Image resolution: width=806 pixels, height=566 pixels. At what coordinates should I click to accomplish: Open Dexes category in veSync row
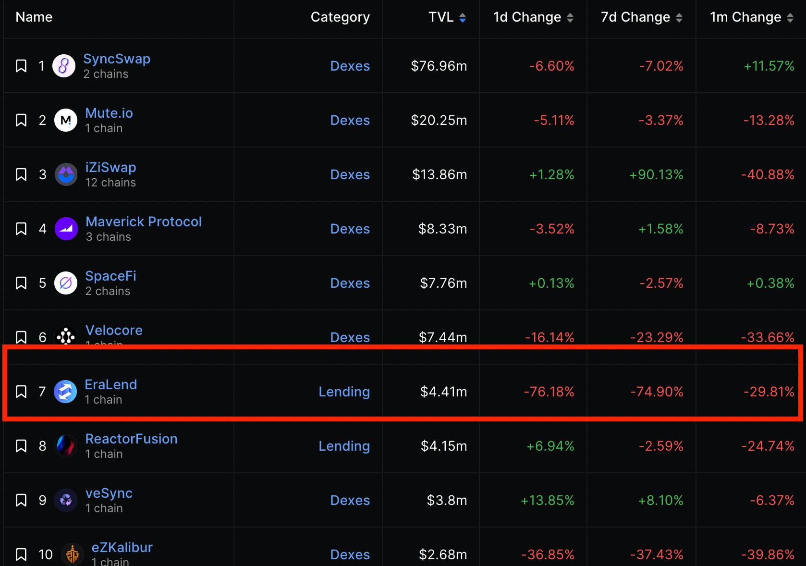pos(350,500)
